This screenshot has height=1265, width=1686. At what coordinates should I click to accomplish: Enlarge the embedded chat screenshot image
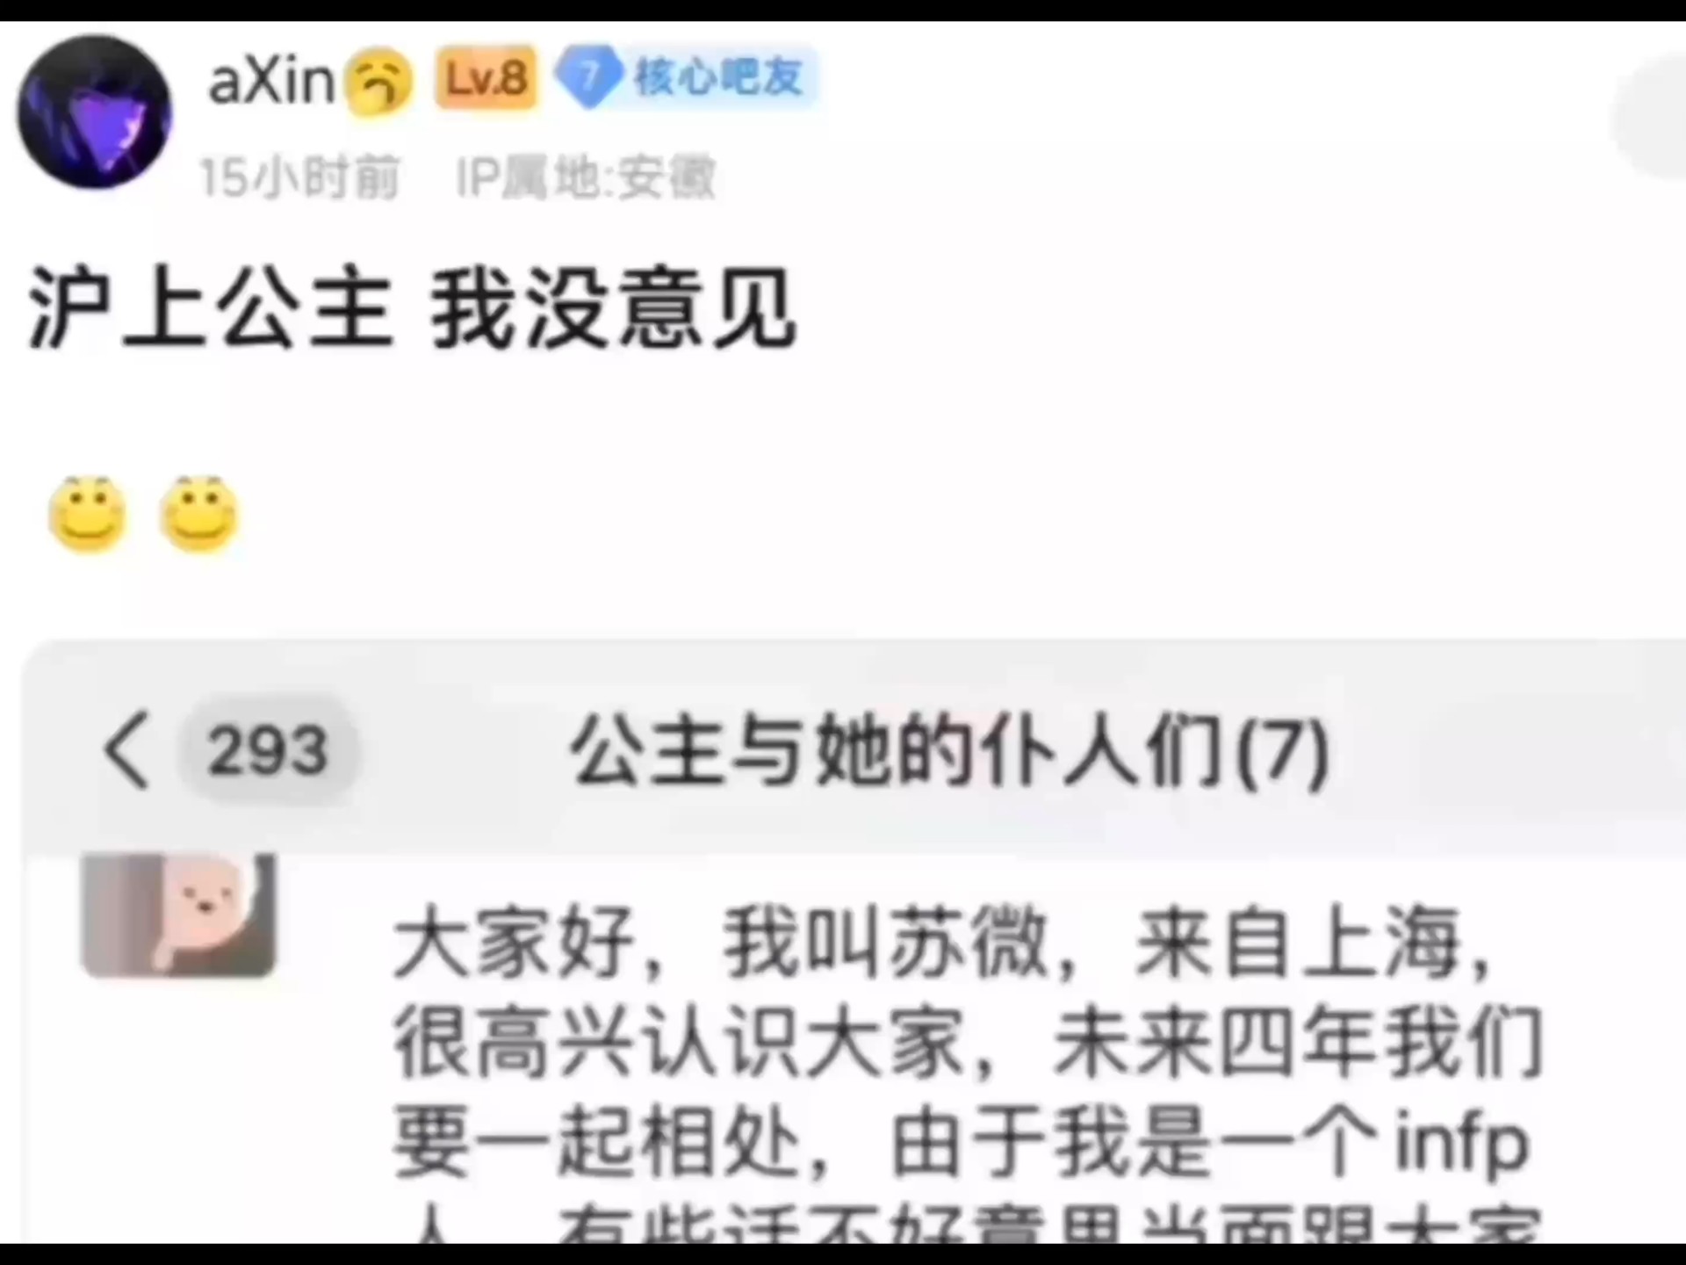tap(854, 942)
